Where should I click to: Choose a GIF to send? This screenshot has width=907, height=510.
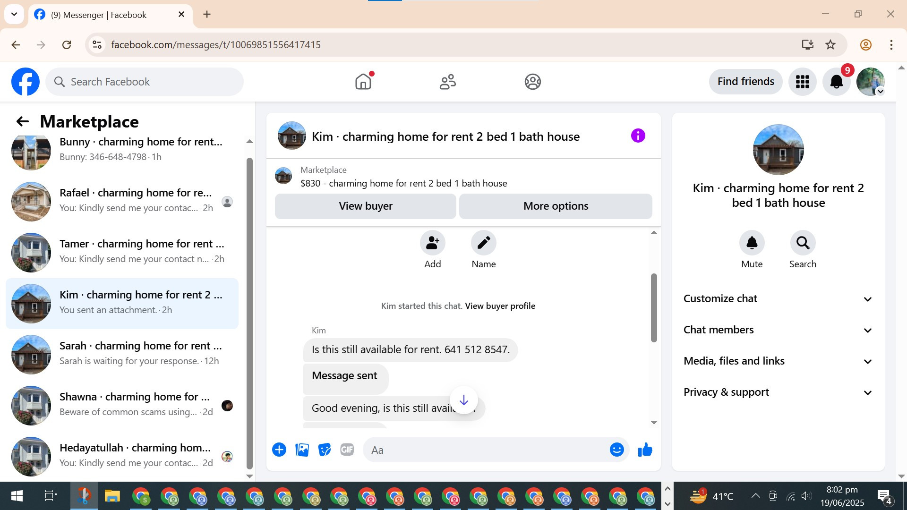[347, 450]
